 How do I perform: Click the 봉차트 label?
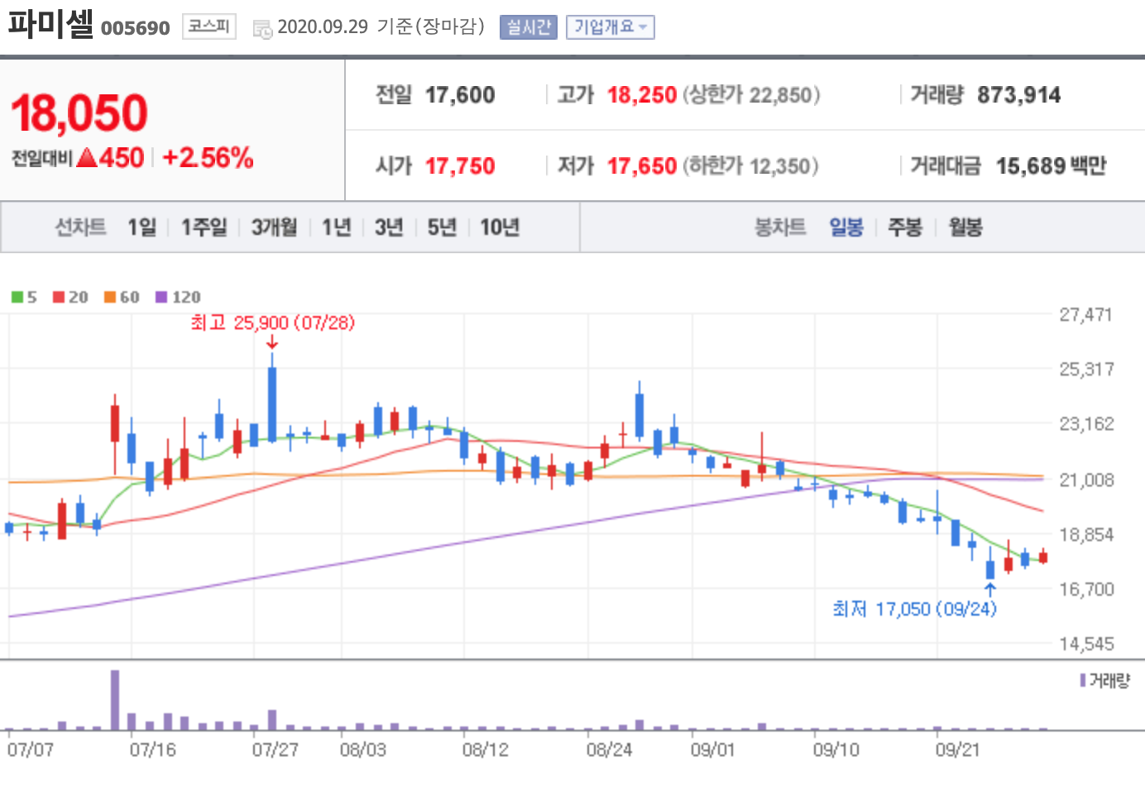pos(780,227)
